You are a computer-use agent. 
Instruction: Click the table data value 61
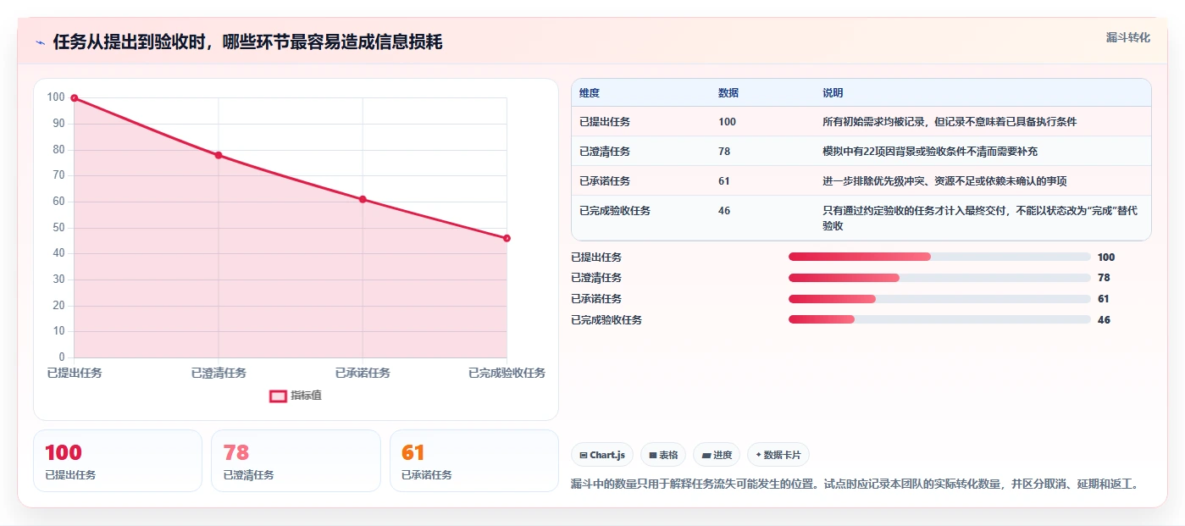point(724,181)
